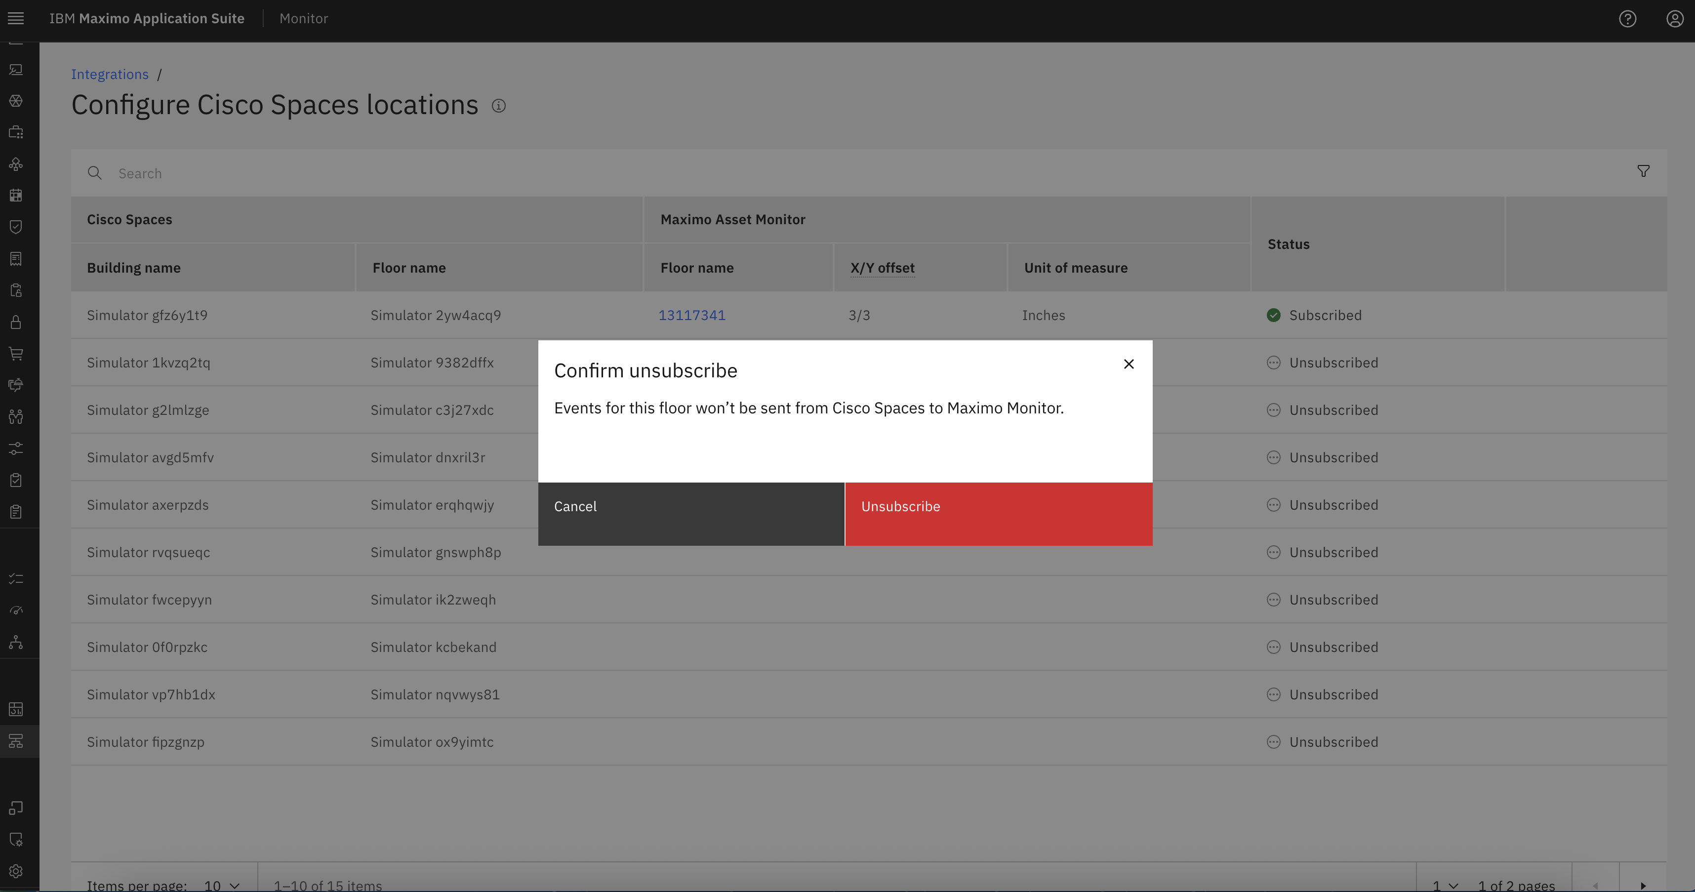
Task: Click the clipboard with lock sidebar icon
Action: pos(16,290)
